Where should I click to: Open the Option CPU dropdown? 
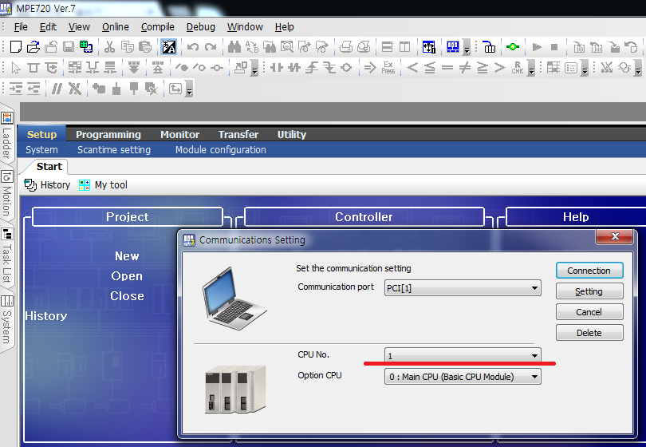[x=463, y=377]
